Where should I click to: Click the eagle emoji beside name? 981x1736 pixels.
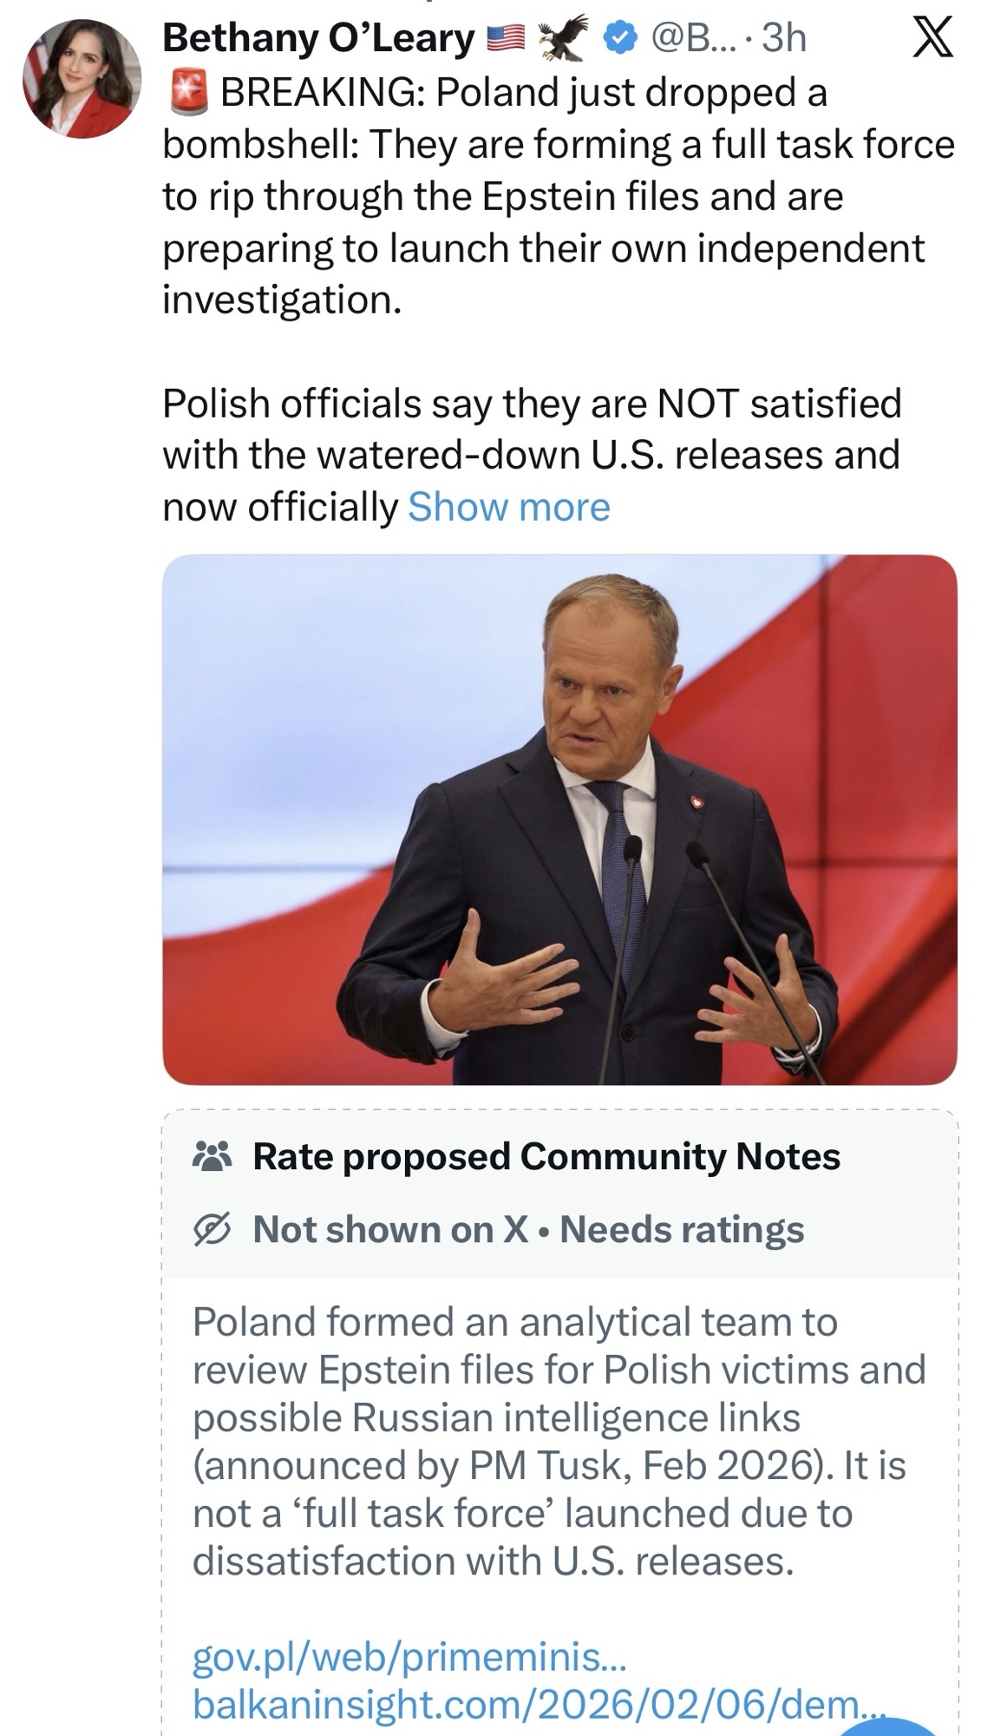[563, 38]
